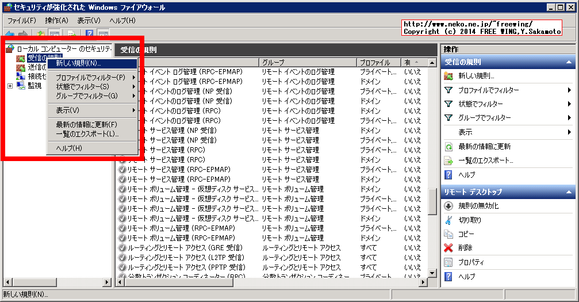This screenshot has height=302, width=579.
Task: Collapse the リモート デスクトップ actions section arrow
Action: (x=569, y=192)
